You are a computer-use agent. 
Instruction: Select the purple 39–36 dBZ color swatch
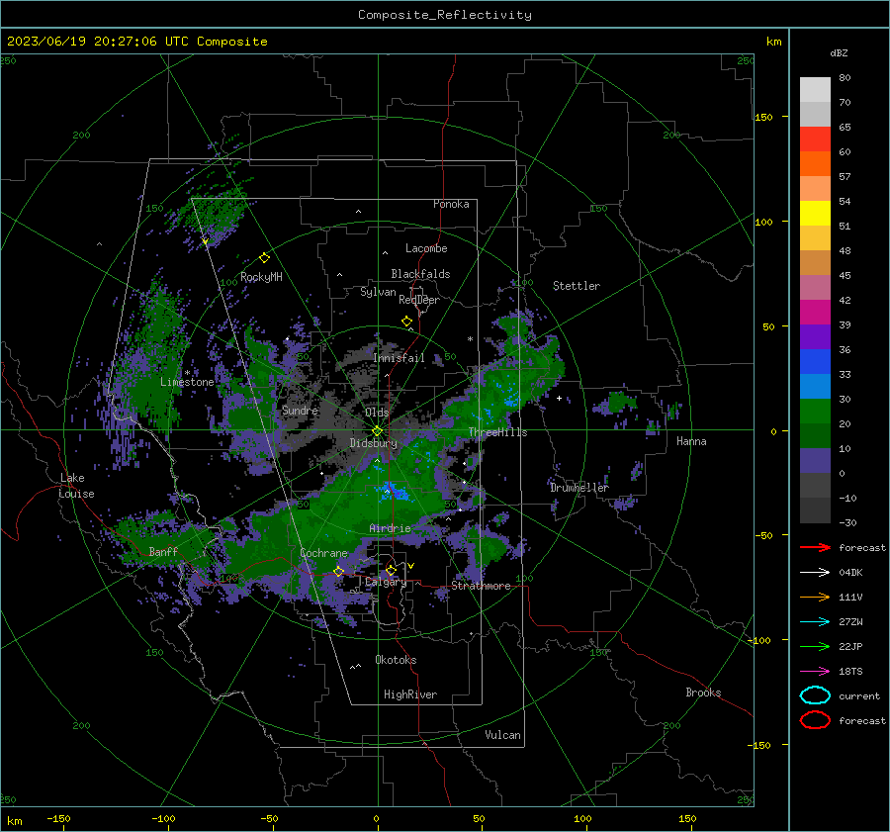coord(815,337)
